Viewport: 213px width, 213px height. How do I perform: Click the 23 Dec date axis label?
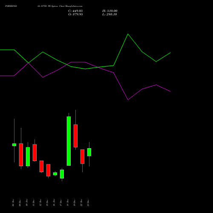pyautogui.click(x=88, y=203)
